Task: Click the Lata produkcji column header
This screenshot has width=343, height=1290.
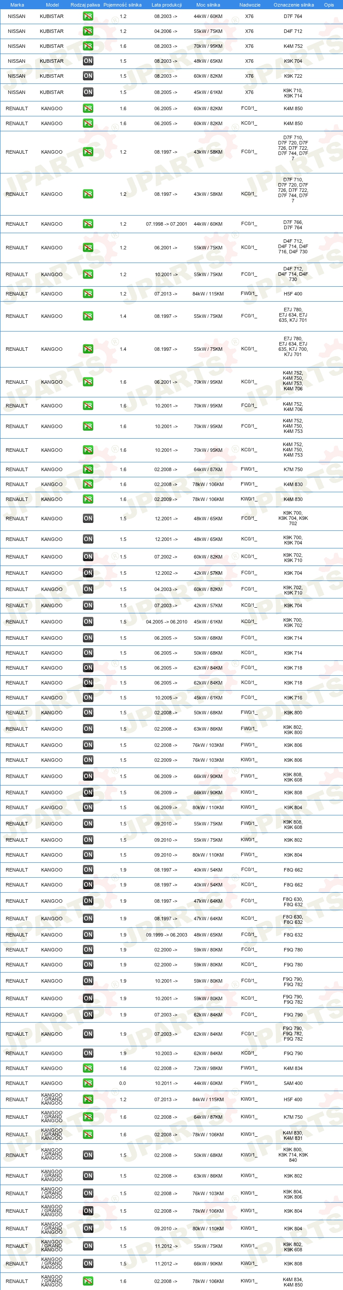Action: pyautogui.click(x=167, y=4)
